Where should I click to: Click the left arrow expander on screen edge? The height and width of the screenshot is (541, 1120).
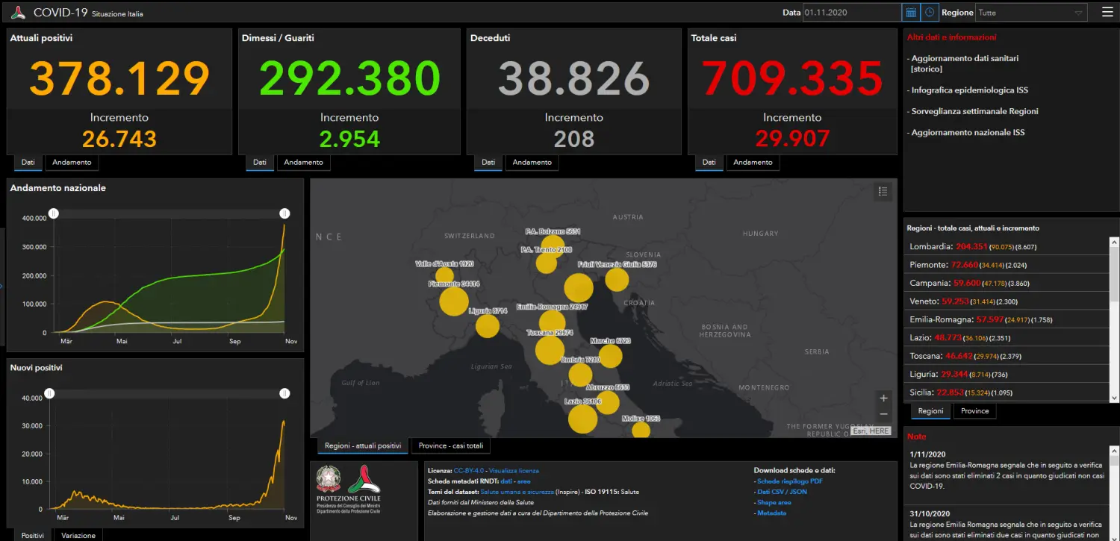[2, 285]
